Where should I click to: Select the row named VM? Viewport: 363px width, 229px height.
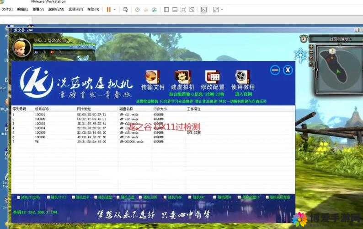click(153, 142)
